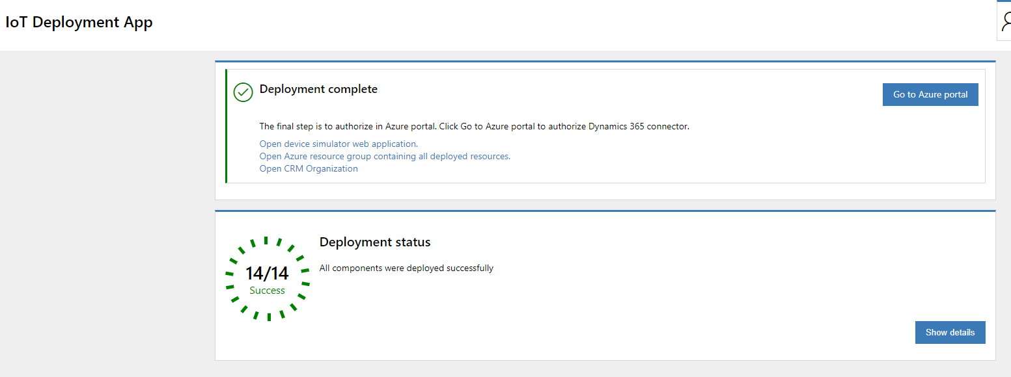
Task: Click 'All components were deployed successfully' text
Action: coord(406,268)
